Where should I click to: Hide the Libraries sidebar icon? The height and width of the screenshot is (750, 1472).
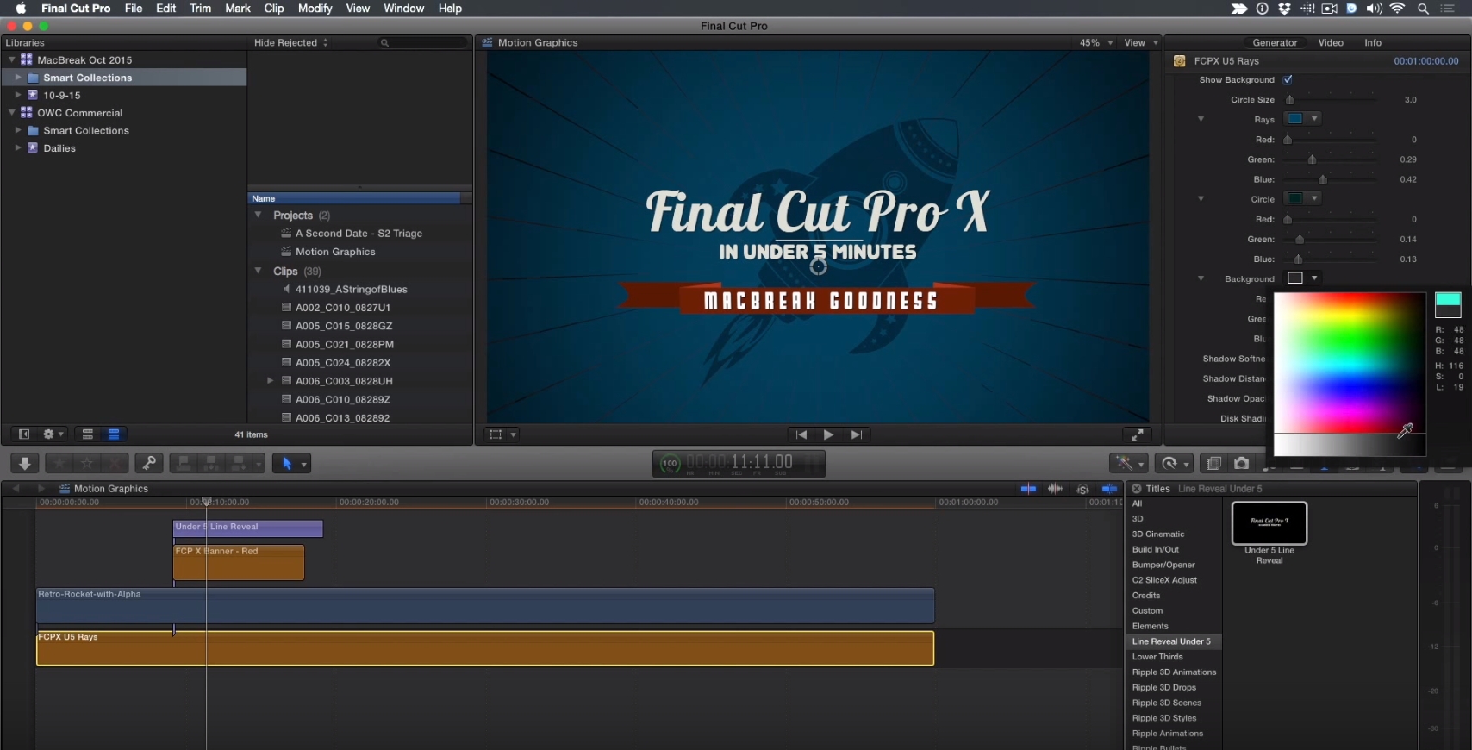click(24, 434)
